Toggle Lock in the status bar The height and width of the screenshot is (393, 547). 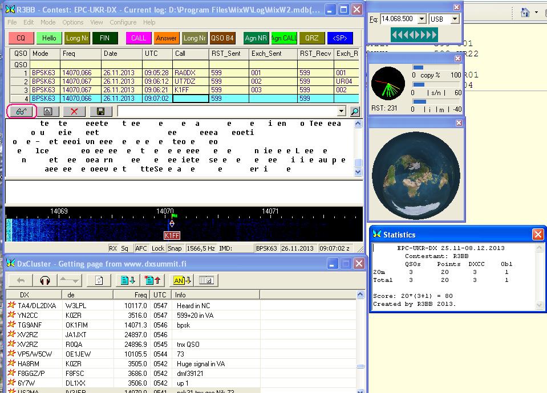158,248
